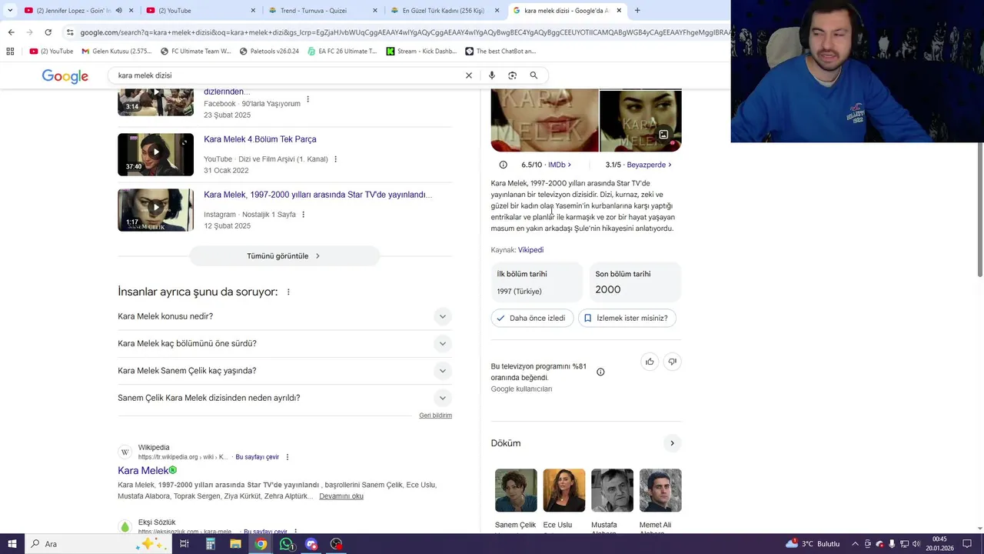Open options for the Instagram video result

pos(303,215)
